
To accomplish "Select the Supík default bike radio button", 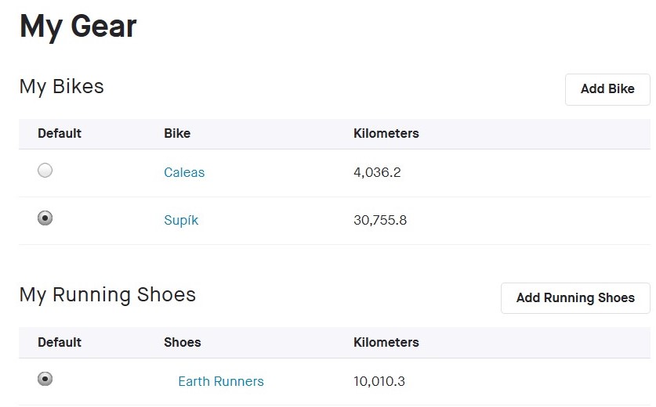I will click(45, 218).
